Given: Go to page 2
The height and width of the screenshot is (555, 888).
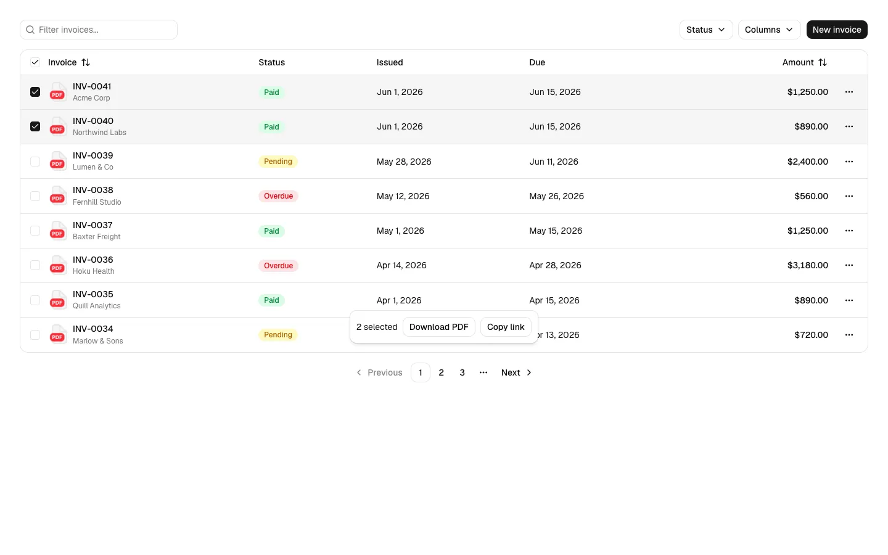Looking at the screenshot, I should pyautogui.click(x=442, y=372).
